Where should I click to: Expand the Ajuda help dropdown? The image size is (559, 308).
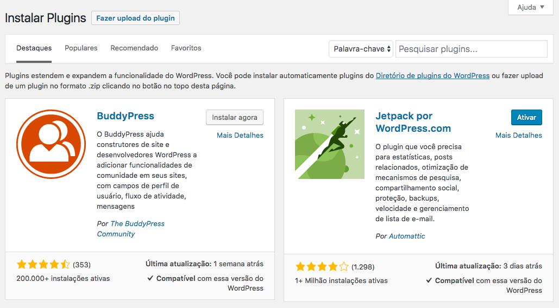coord(530,7)
